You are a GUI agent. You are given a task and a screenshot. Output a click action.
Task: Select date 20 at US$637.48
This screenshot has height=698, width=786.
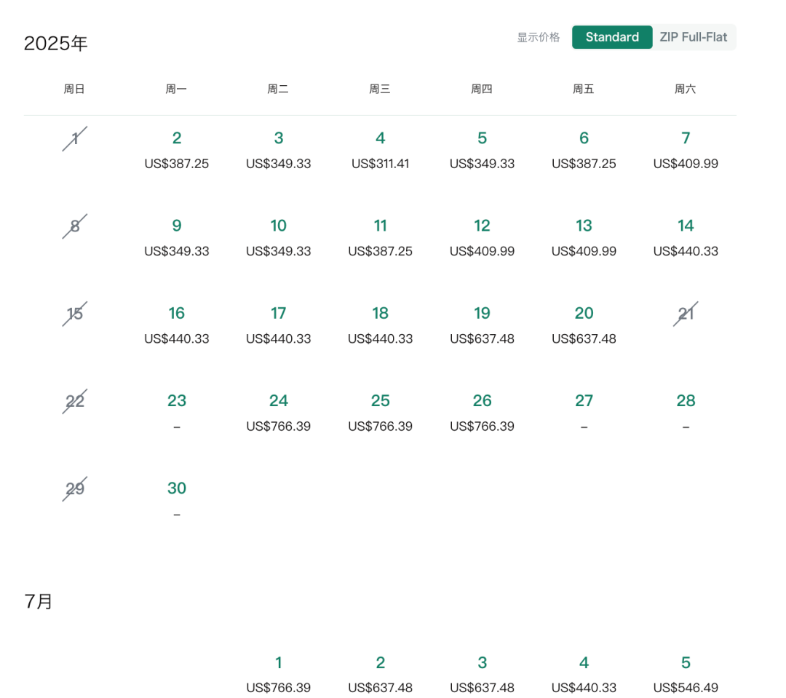click(584, 325)
